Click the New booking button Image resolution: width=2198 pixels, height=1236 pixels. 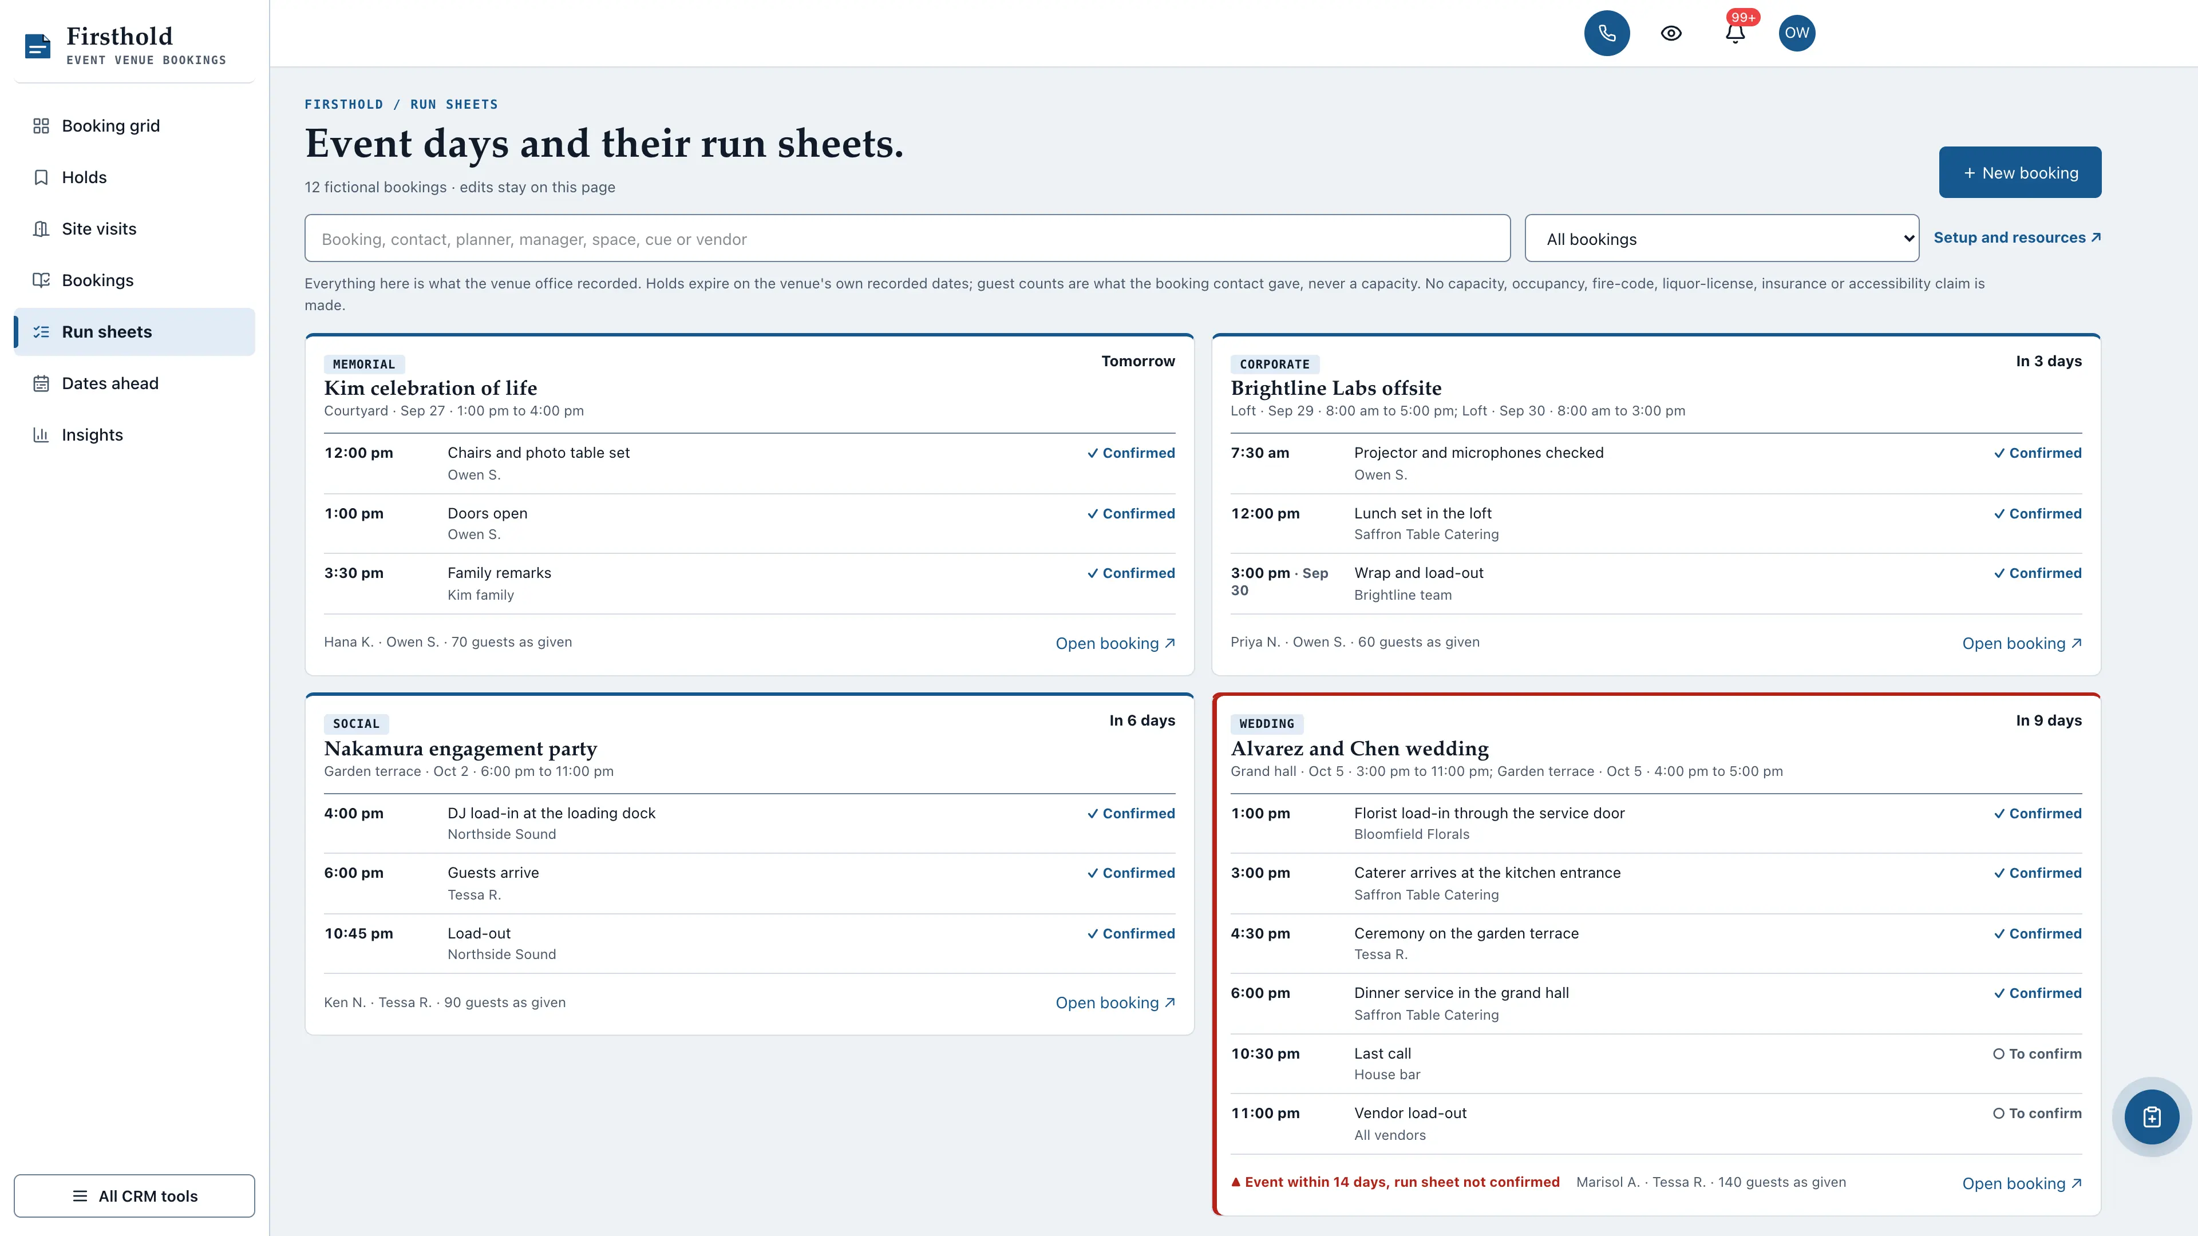pos(2019,172)
